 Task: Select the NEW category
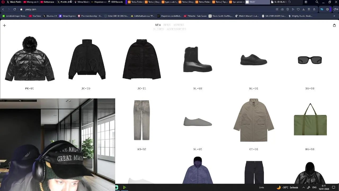[x=158, y=25]
